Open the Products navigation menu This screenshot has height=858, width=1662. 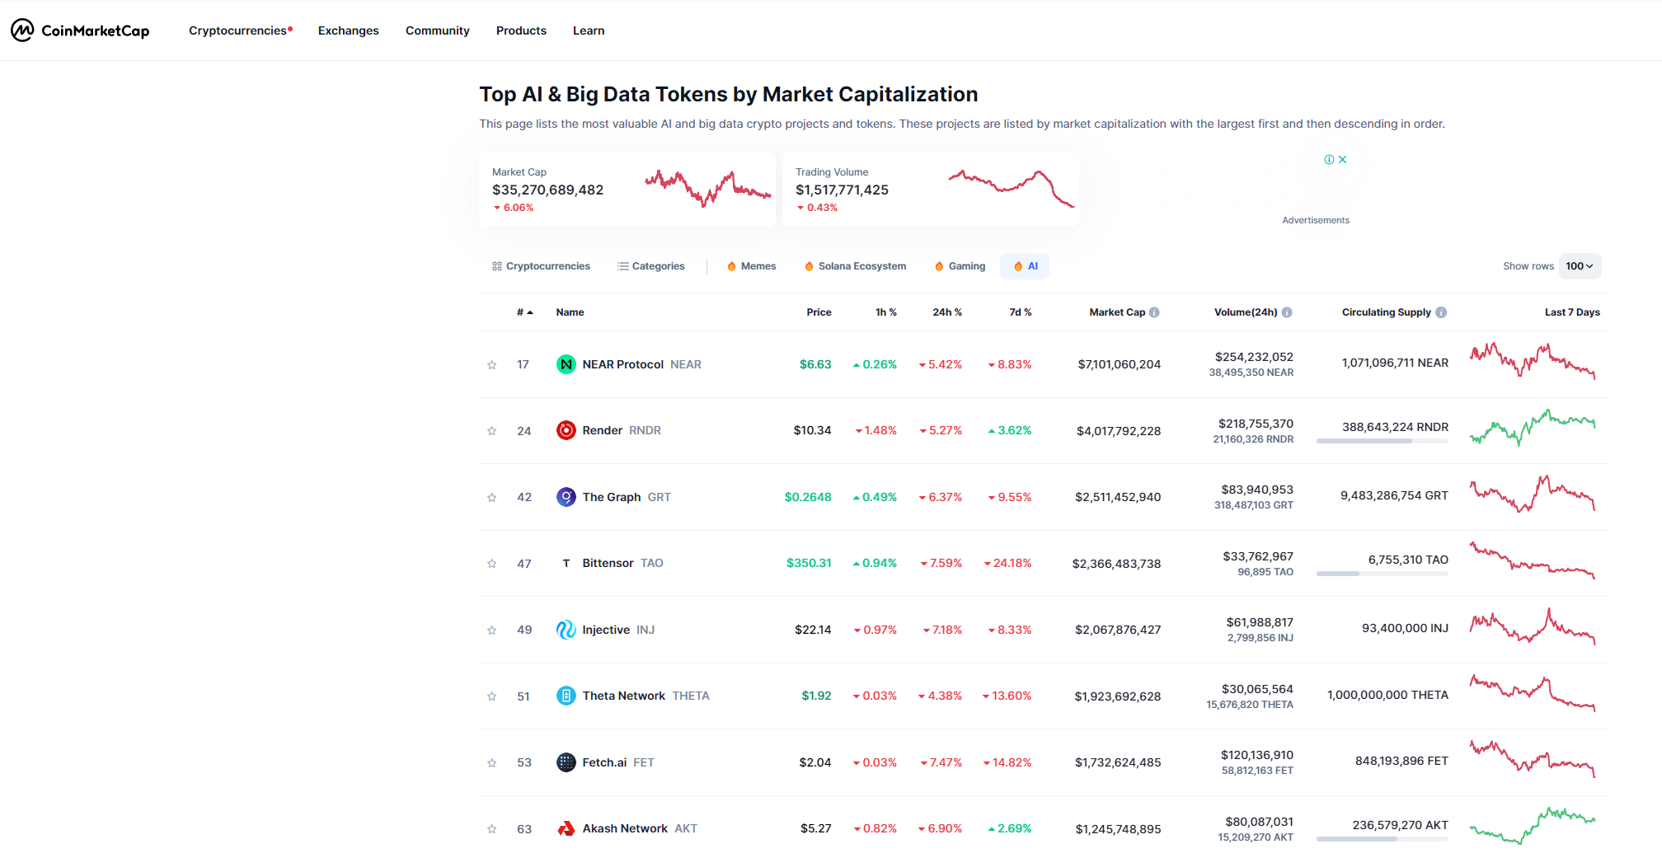point(521,30)
